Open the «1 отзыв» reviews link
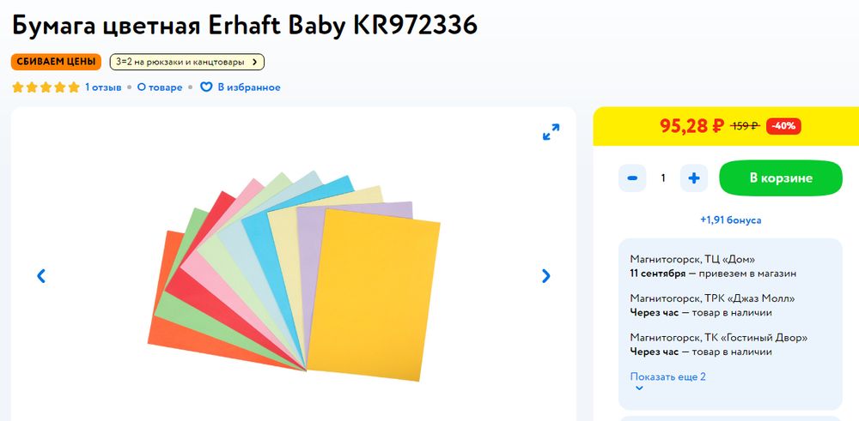This screenshot has height=421, width=859. click(x=105, y=87)
